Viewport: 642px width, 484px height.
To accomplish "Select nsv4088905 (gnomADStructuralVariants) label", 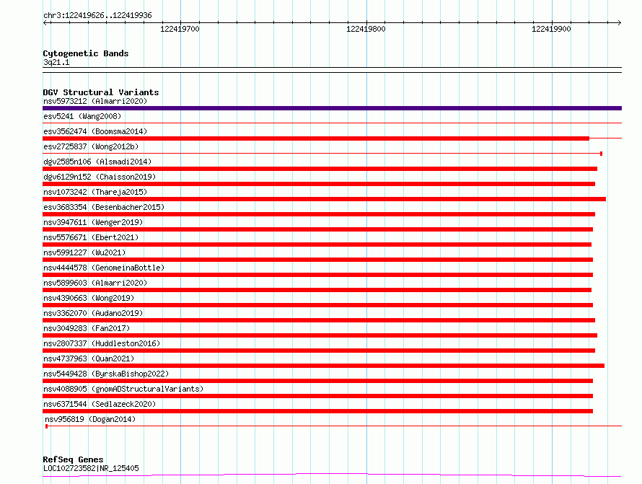I will coord(123,389).
